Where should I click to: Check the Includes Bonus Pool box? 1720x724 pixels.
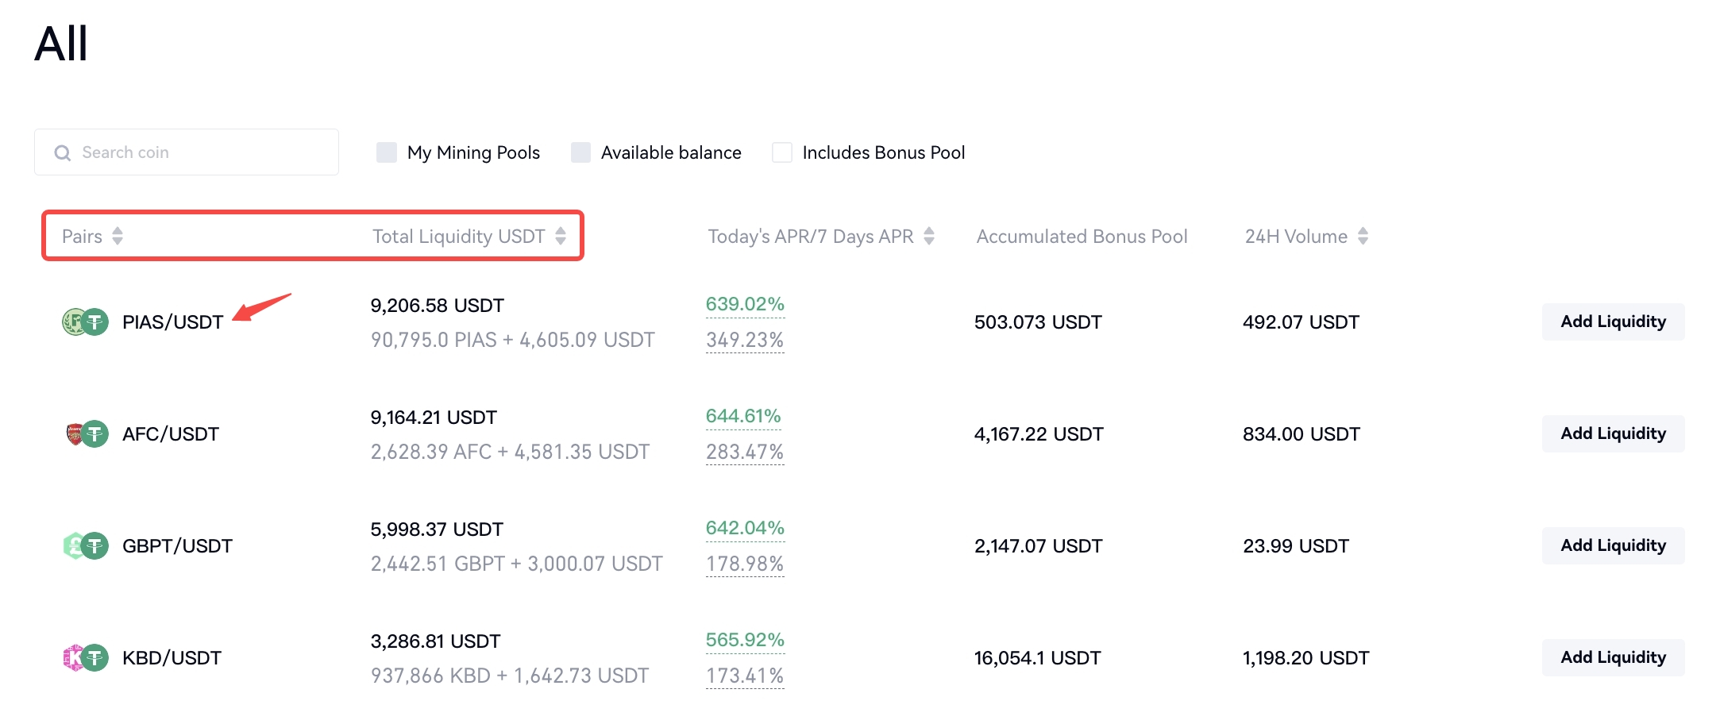coord(782,152)
